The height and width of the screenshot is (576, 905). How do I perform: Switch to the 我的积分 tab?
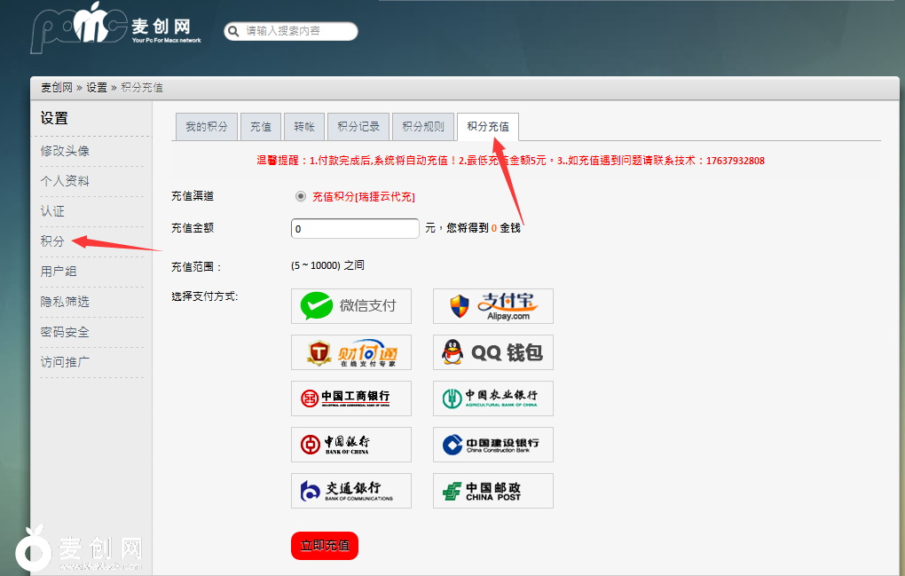(x=206, y=127)
